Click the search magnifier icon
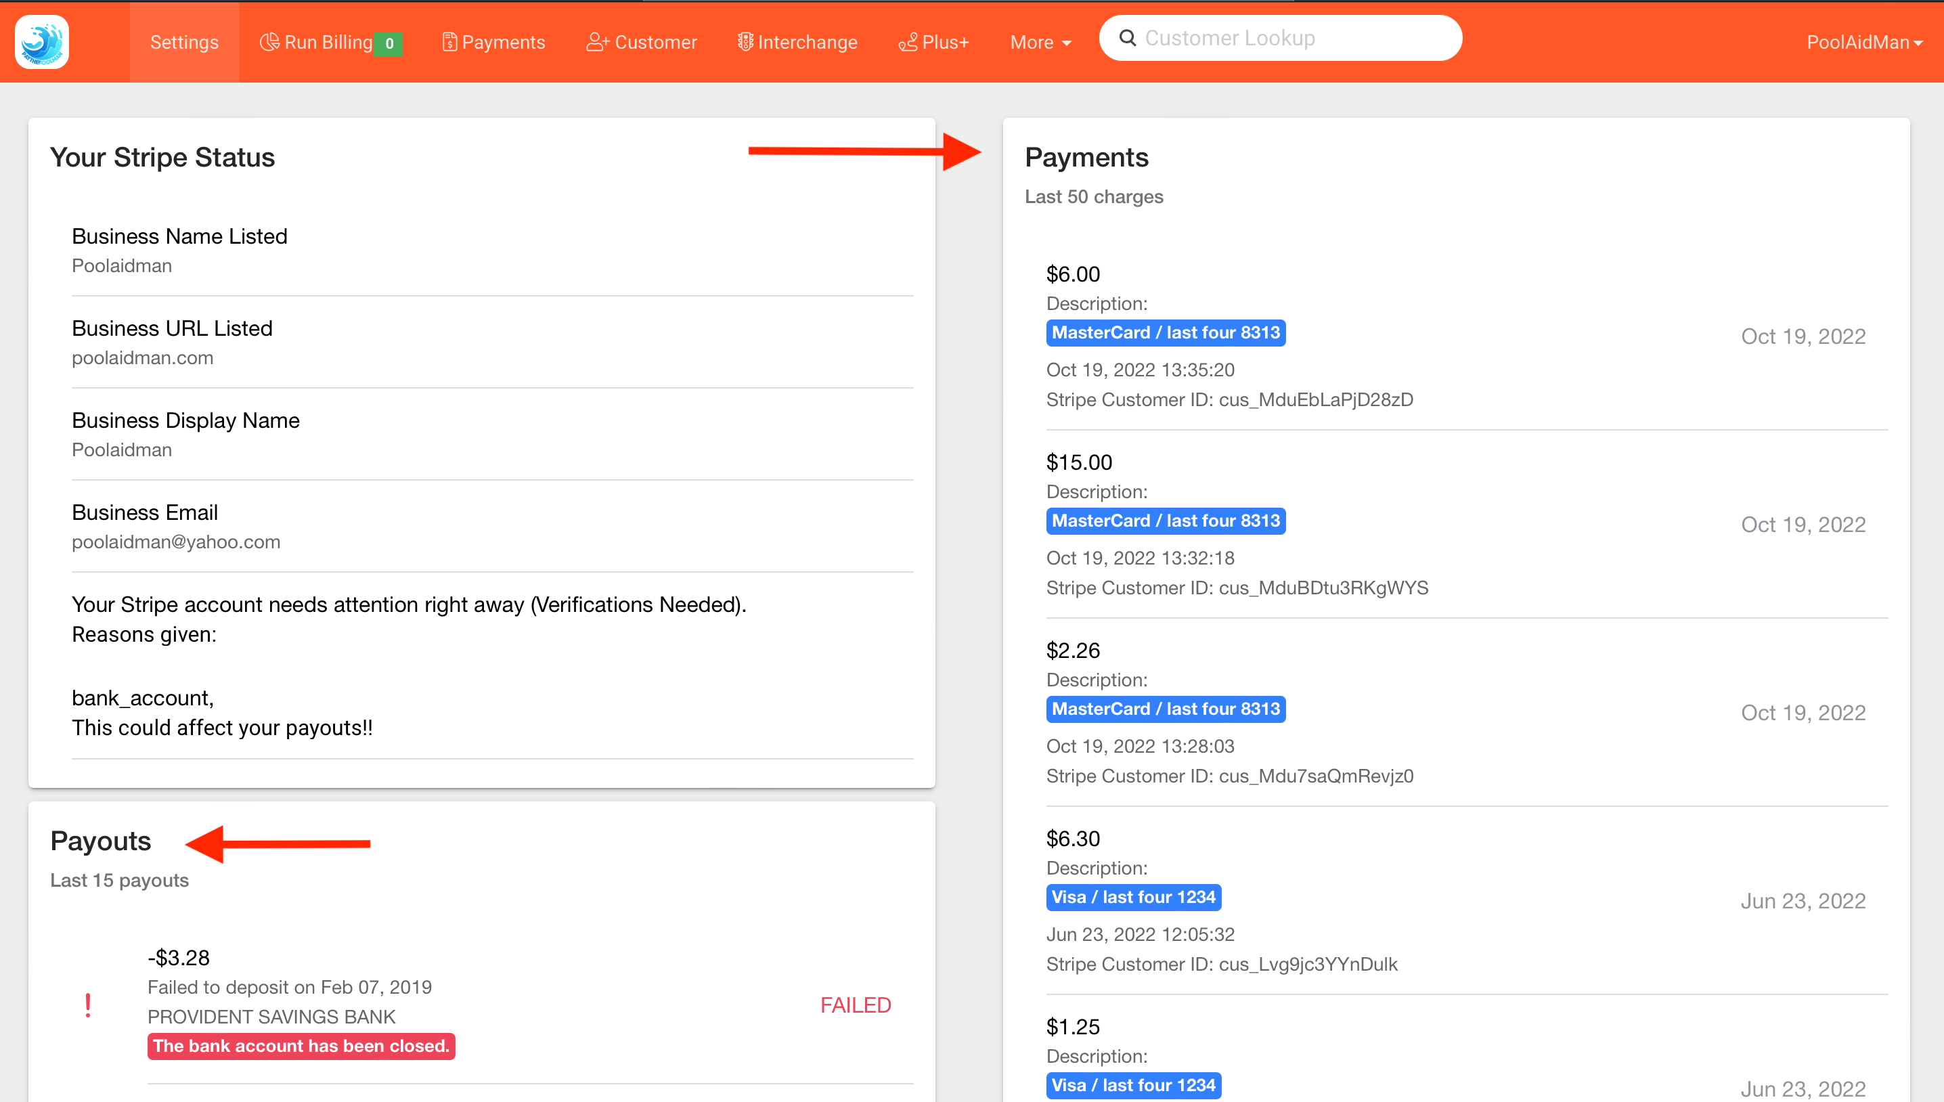The image size is (1944, 1102). point(1128,38)
